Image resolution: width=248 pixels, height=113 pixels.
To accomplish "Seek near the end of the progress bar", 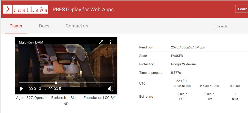I will [112, 83].
